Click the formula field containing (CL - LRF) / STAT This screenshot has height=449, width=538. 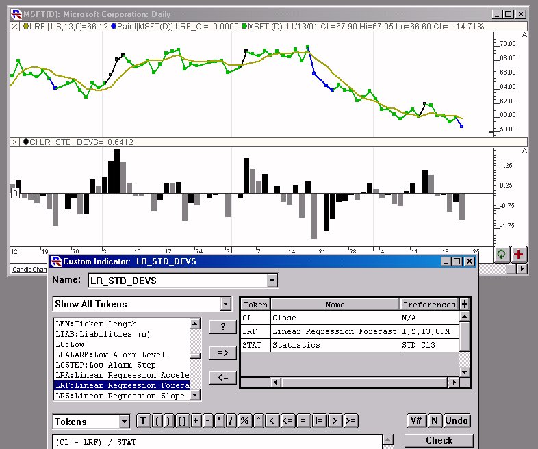pos(217,441)
